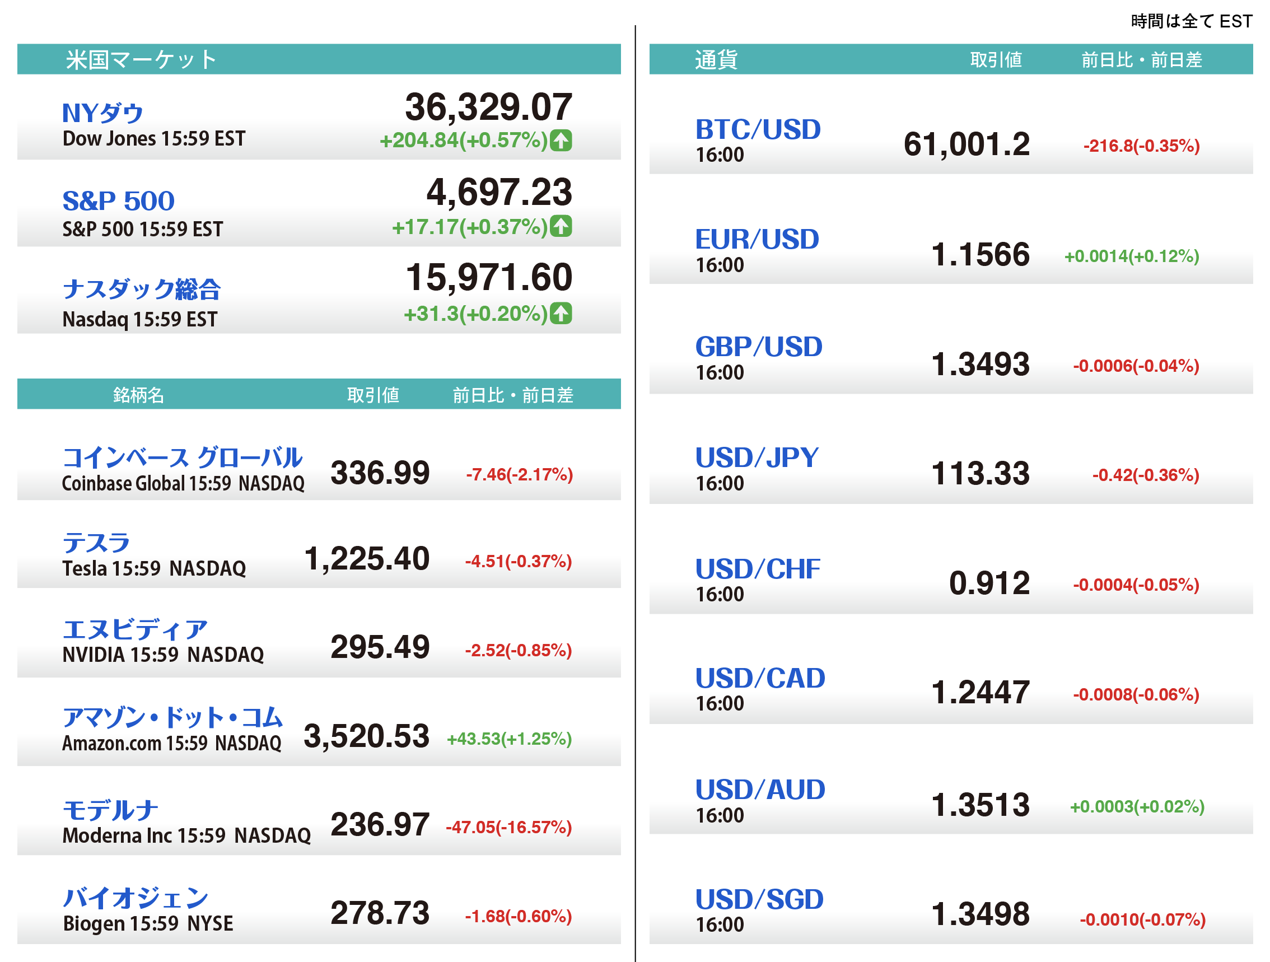The height and width of the screenshot is (962, 1270).
Task: Click the Moderna price 236.97
Action: (x=380, y=825)
